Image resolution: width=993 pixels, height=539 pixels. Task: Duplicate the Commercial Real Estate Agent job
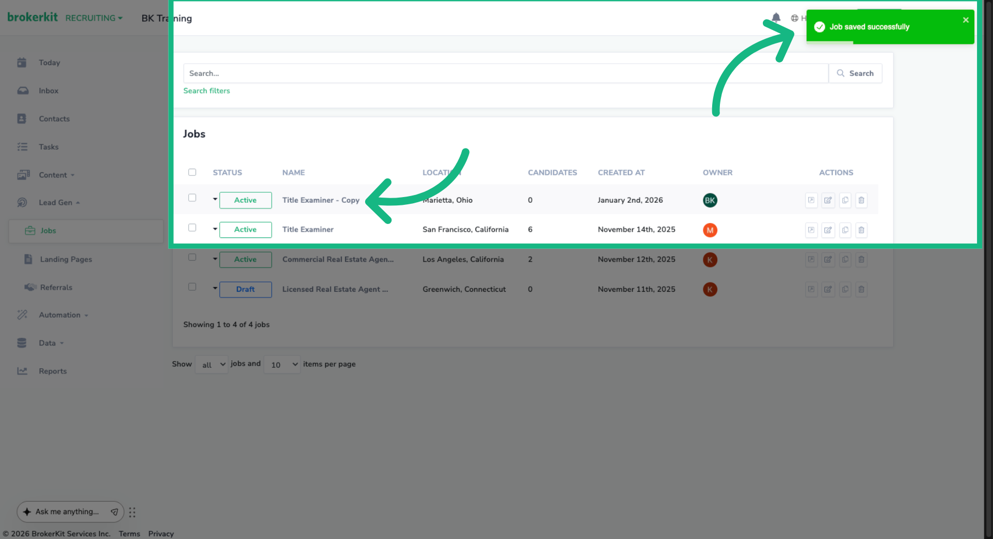pos(845,260)
